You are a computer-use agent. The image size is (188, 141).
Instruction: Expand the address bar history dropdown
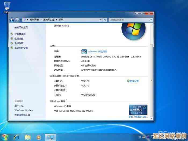click(x=101, y=20)
